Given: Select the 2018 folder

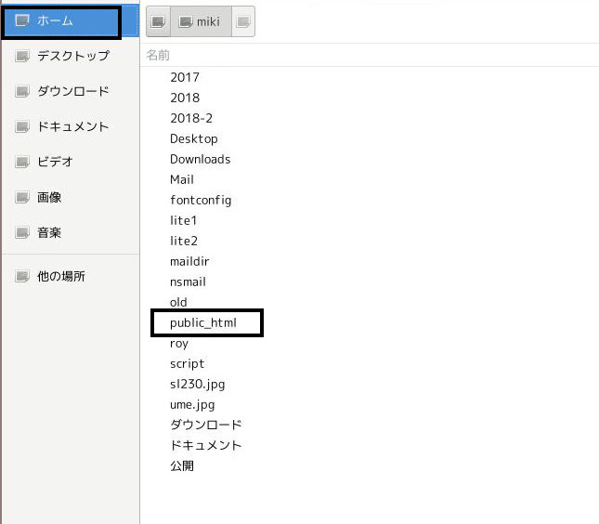Looking at the screenshot, I should 369,98.
